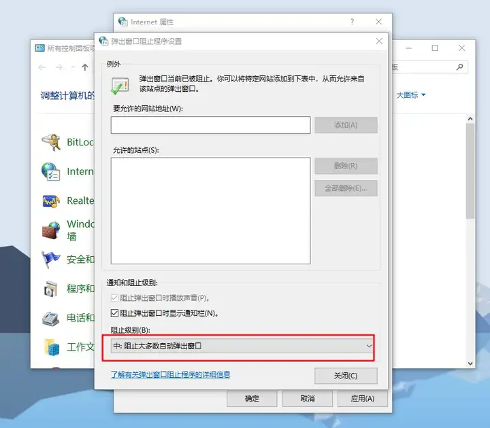Click the BitLoc text label in Control Panel
490x428 pixels.
click(x=80, y=142)
